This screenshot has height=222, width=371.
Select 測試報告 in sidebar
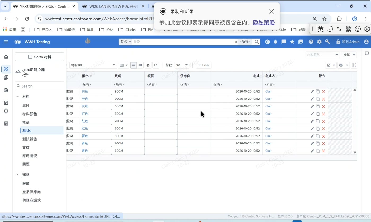pyautogui.click(x=30, y=139)
